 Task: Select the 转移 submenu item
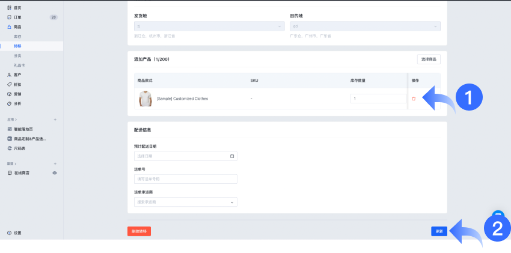click(x=17, y=46)
